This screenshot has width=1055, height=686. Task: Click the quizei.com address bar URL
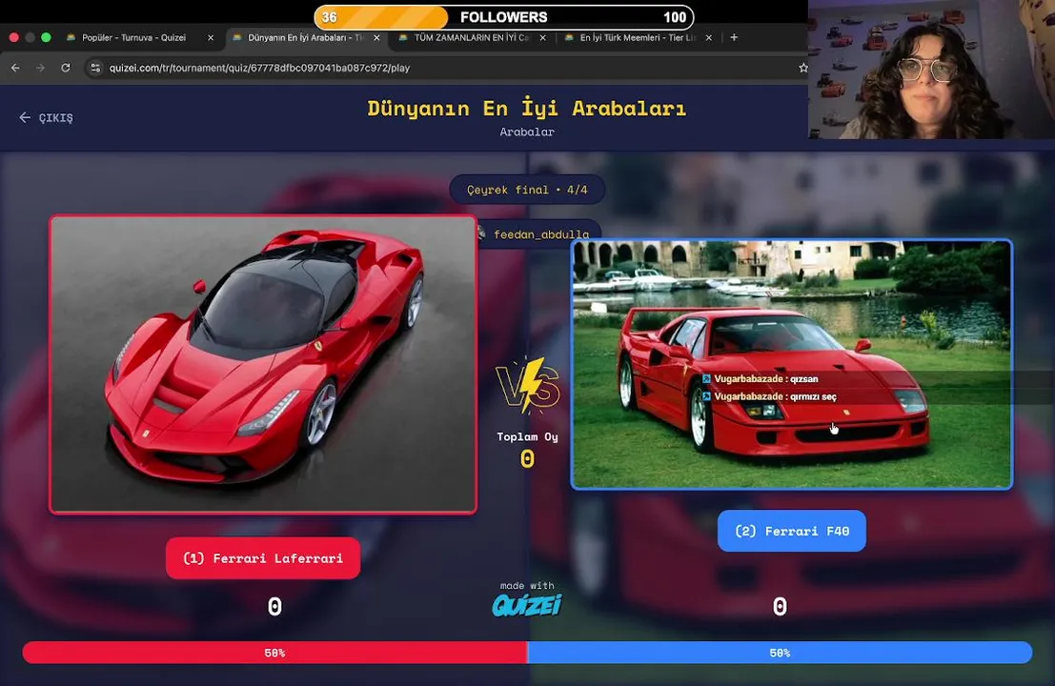[259, 68]
